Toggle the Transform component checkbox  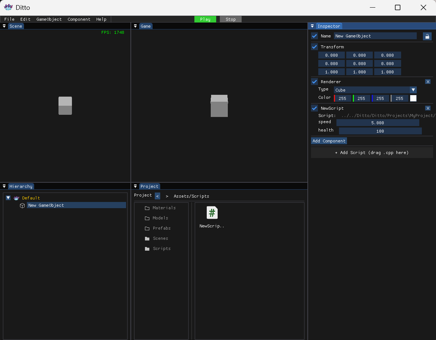[315, 47]
